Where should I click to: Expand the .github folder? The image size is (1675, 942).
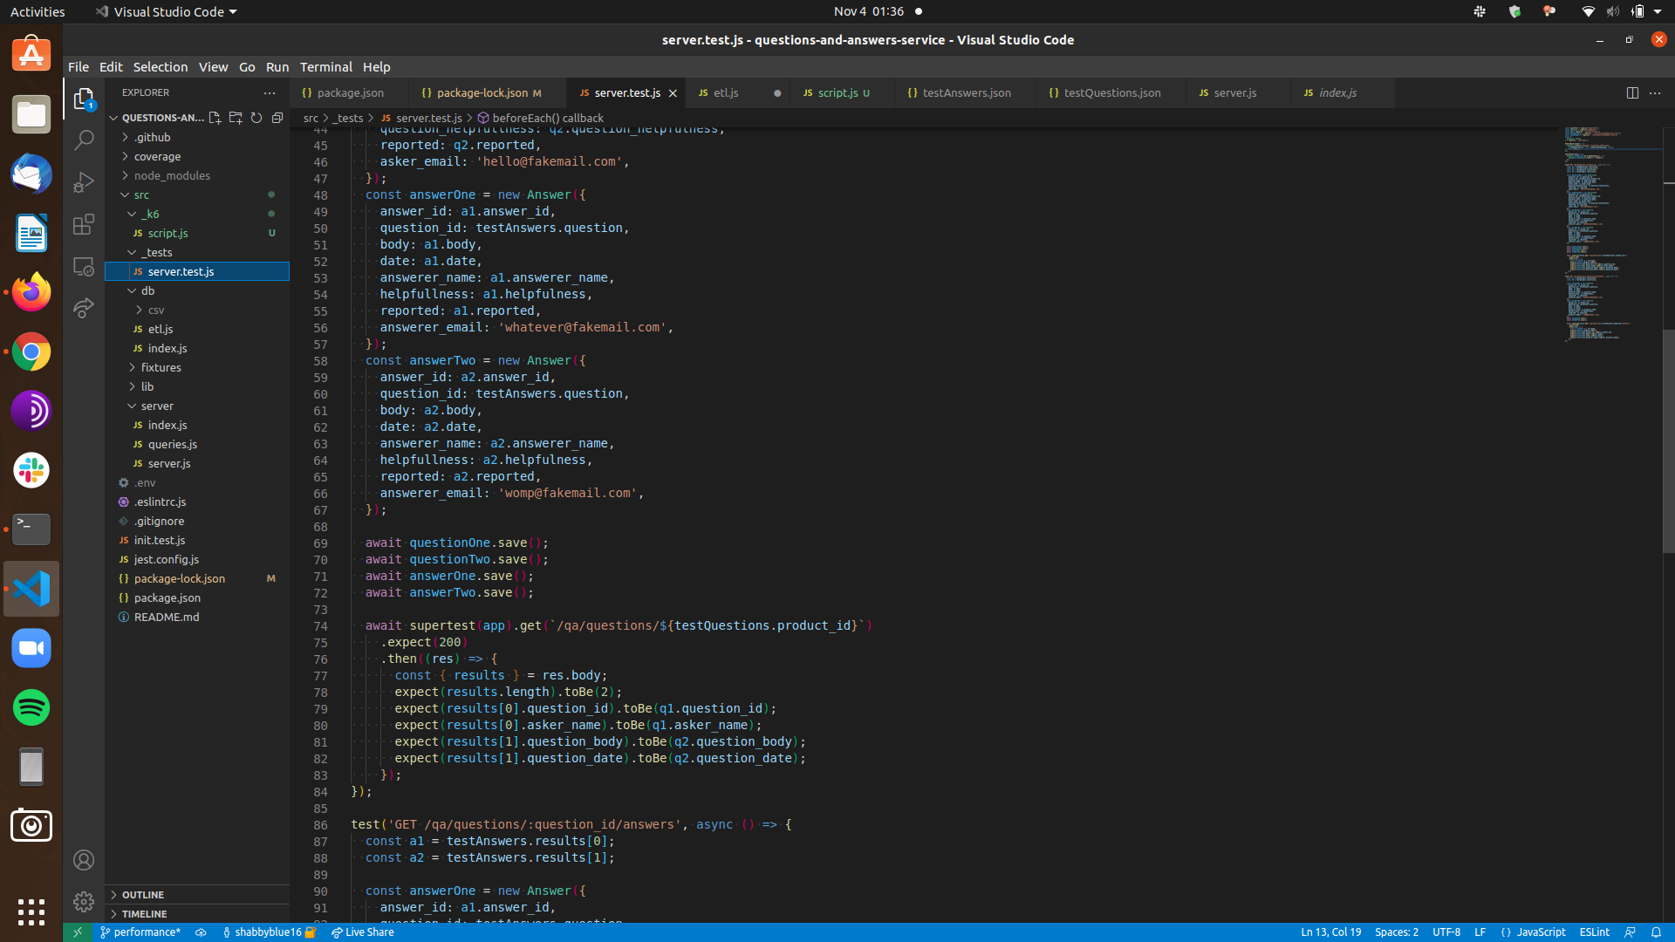(197, 137)
